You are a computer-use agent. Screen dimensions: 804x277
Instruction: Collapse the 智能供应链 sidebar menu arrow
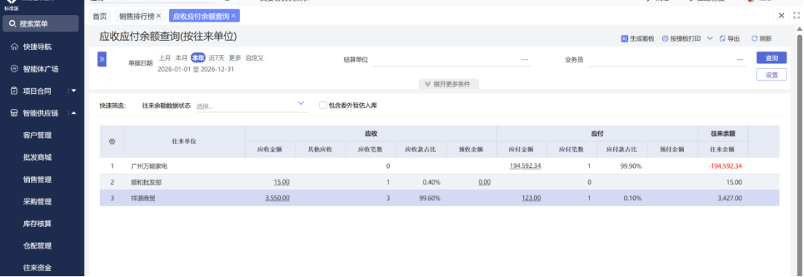[73, 113]
